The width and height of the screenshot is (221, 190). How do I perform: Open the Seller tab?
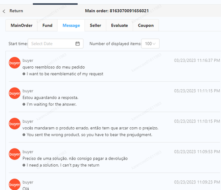(x=95, y=25)
